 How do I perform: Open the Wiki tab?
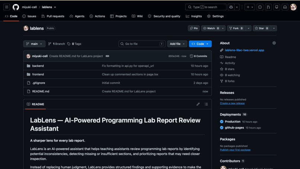tap(137, 16)
